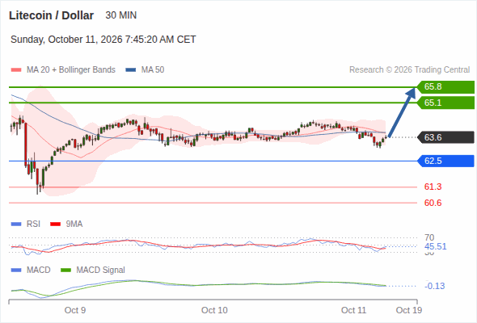Click the 60.6 support level label
Image resolution: width=477 pixels, height=323 pixels.
pyautogui.click(x=433, y=203)
